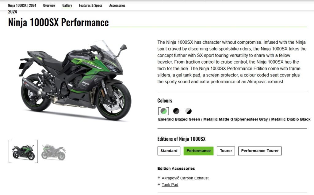Open the Tank Pad accessory link

tap(170, 185)
